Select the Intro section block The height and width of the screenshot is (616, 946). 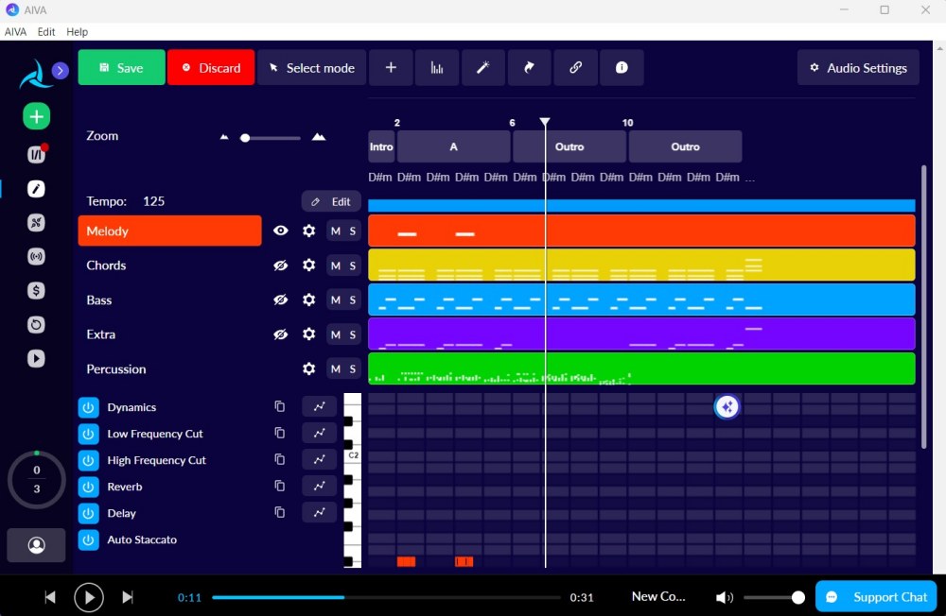tap(381, 146)
